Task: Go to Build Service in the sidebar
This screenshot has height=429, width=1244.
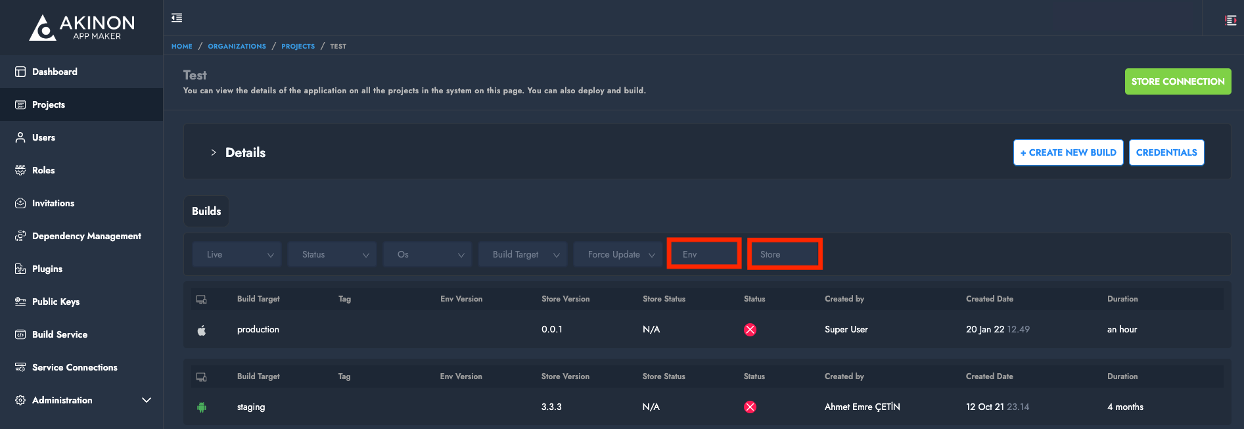Action: pyautogui.click(x=60, y=334)
